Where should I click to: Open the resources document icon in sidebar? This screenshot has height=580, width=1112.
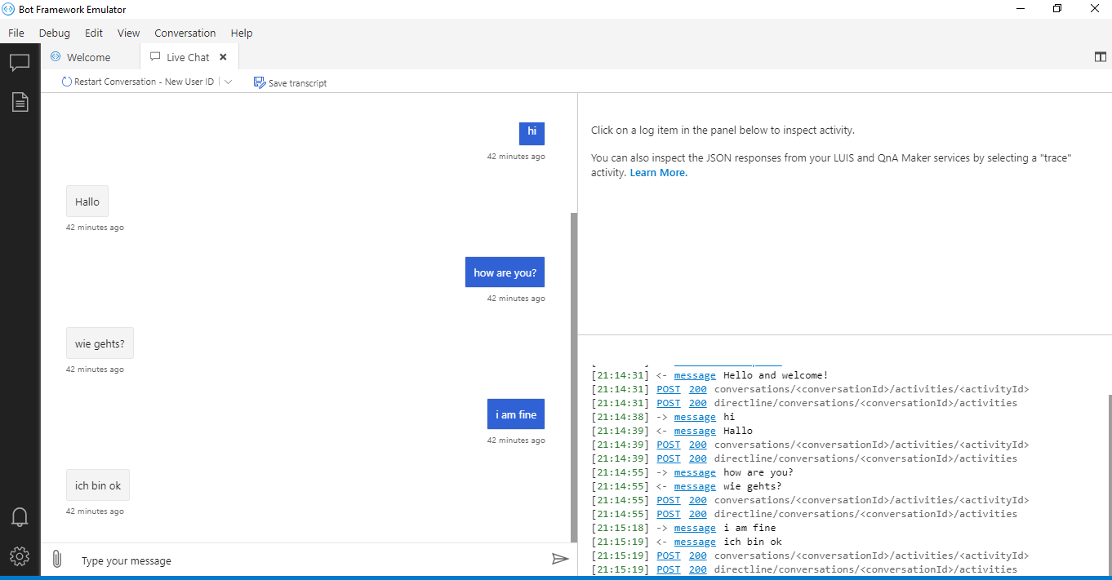[x=20, y=102]
